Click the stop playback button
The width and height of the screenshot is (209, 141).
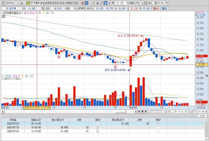point(143,112)
